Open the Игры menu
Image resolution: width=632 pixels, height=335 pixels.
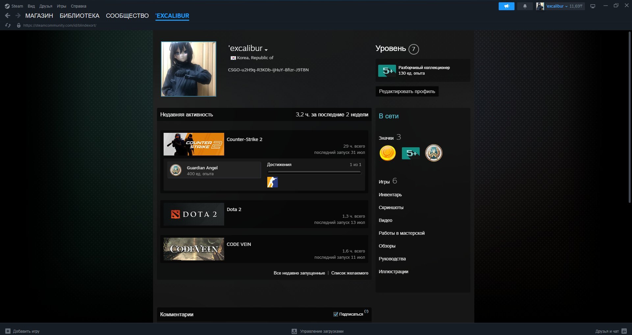(62, 6)
